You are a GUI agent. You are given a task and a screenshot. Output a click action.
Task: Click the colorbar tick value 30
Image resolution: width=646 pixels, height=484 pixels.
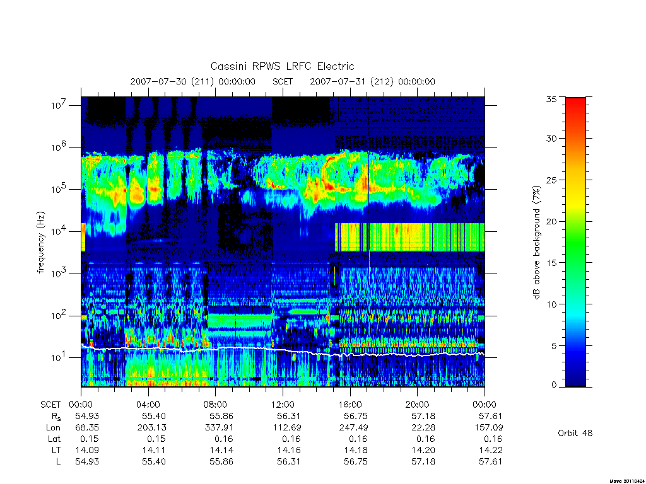pos(551,138)
